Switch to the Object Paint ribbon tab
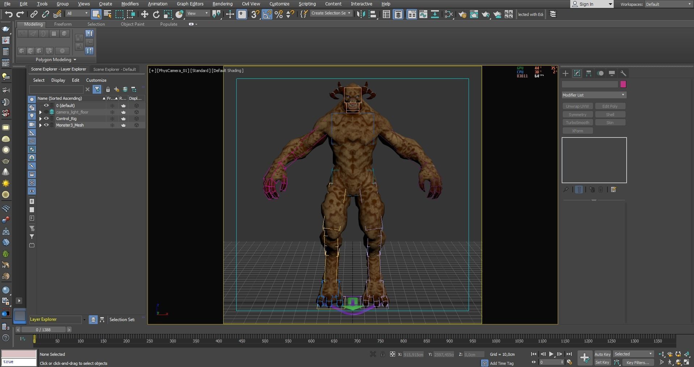 point(132,24)
